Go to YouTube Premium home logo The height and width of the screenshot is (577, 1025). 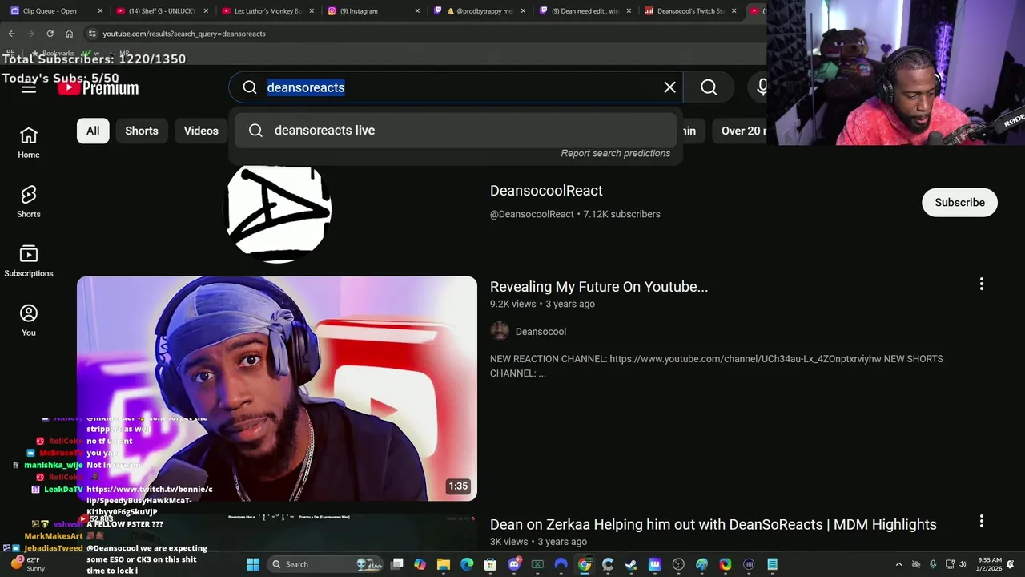98,88
